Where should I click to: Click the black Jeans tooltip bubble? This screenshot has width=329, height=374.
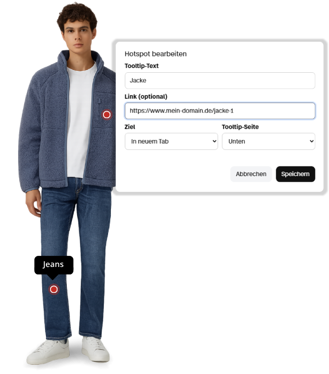tap(54, 265)
